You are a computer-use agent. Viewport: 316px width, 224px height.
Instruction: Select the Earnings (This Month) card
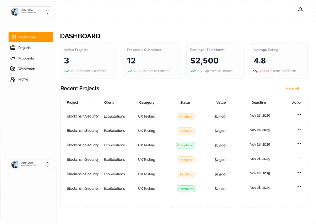click(215, 61)
